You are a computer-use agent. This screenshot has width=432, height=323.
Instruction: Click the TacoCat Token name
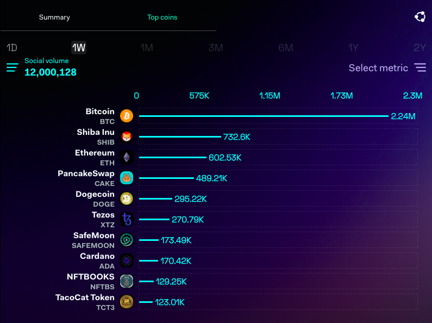point(85,297)
